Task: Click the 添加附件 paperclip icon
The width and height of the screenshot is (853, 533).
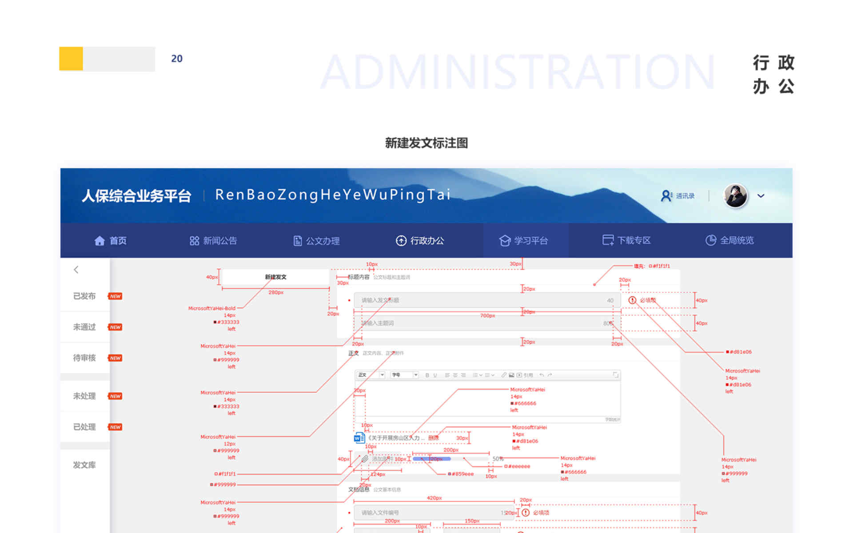Action: pos(365,459)
